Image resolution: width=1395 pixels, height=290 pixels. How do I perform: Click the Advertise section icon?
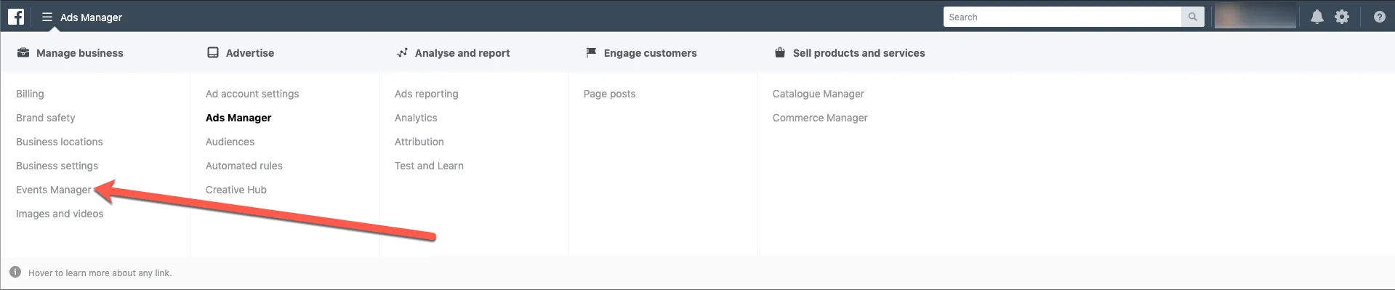click(x=213, y=52)
